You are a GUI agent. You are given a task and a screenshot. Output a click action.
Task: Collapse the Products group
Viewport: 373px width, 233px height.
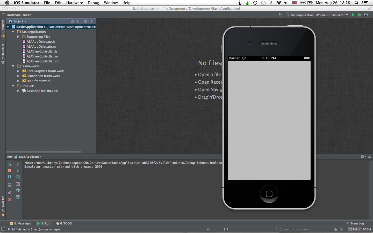pos(13,86)
